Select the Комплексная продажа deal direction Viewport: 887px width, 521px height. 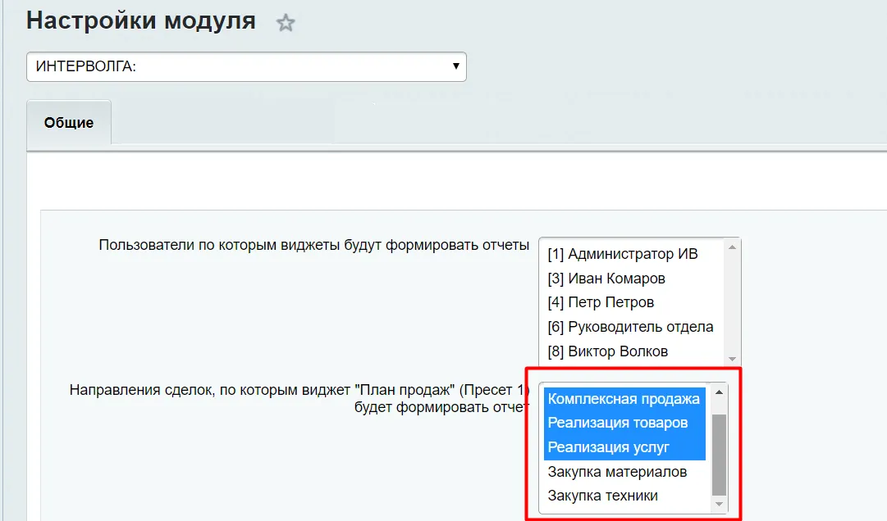click(624, 399)
